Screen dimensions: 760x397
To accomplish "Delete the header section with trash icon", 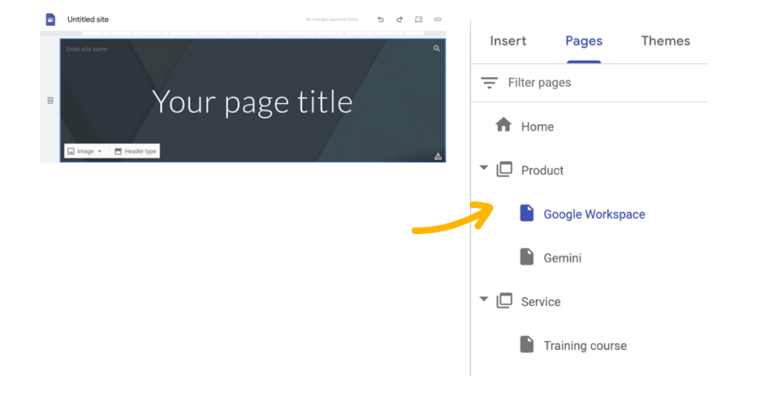I will click(x=50, y=101).
